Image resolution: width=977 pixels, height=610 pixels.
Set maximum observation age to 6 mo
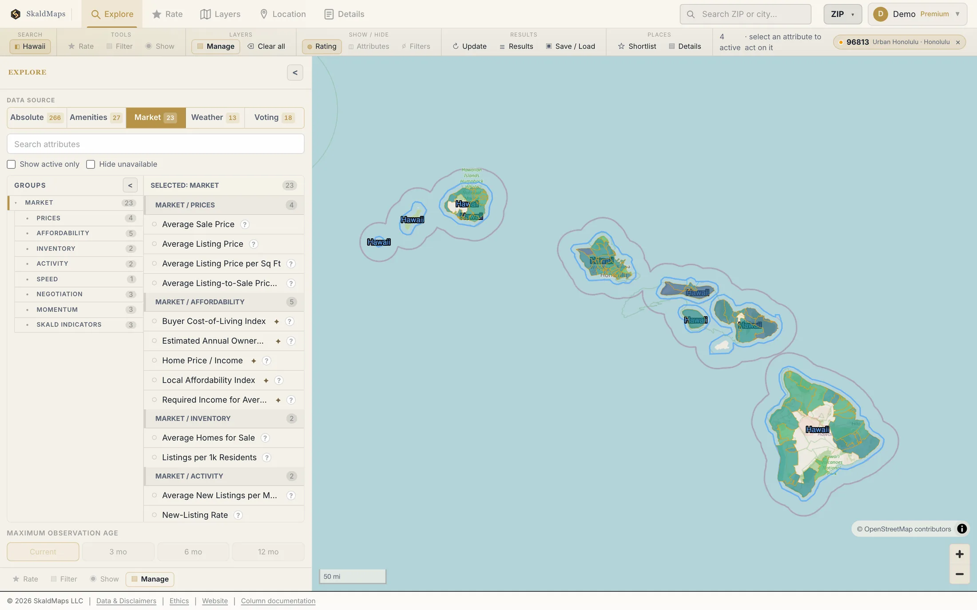pyautogui.click(x=193, y=552)
